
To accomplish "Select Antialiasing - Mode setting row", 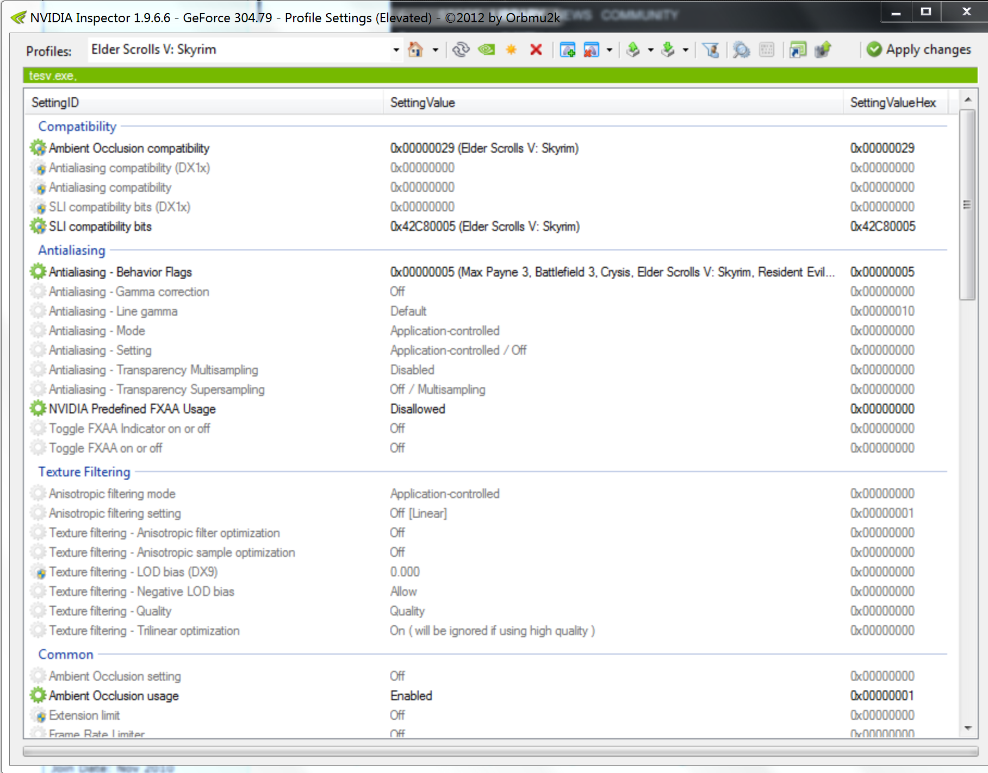I will coord(488,331).
